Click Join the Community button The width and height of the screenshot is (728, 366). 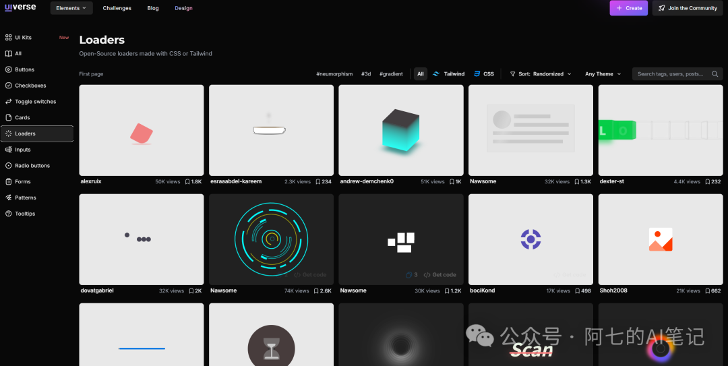click(687, 8)
